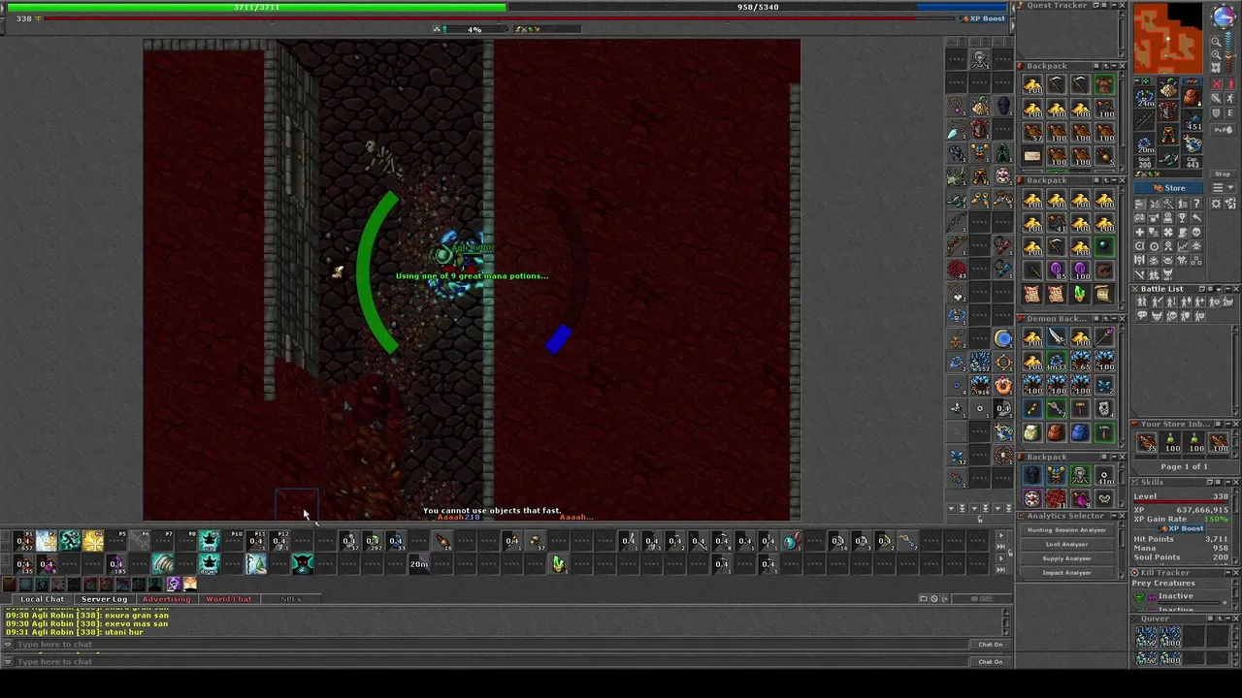Click the green crystal action bar slot
The width and height of the screenshot is (1242, 698).
[x=559, y=564]
